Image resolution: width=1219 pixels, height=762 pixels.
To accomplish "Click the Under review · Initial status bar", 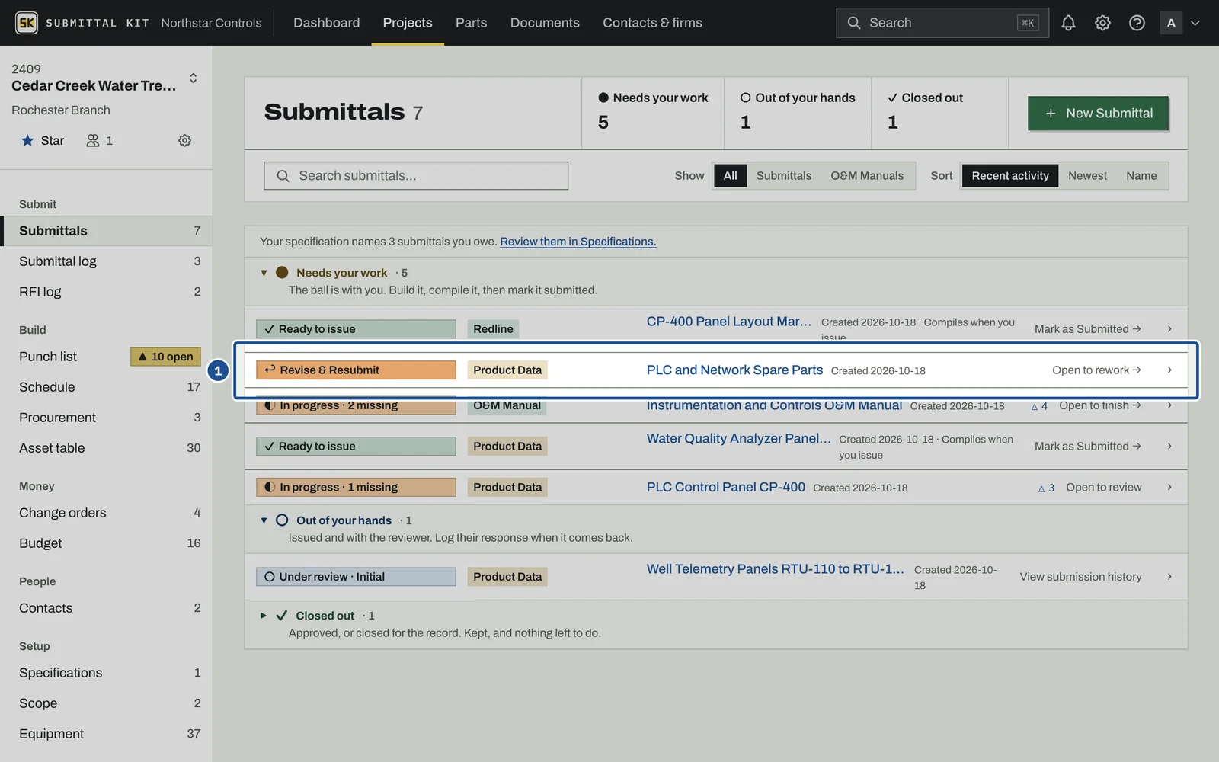I will point(356,577).
